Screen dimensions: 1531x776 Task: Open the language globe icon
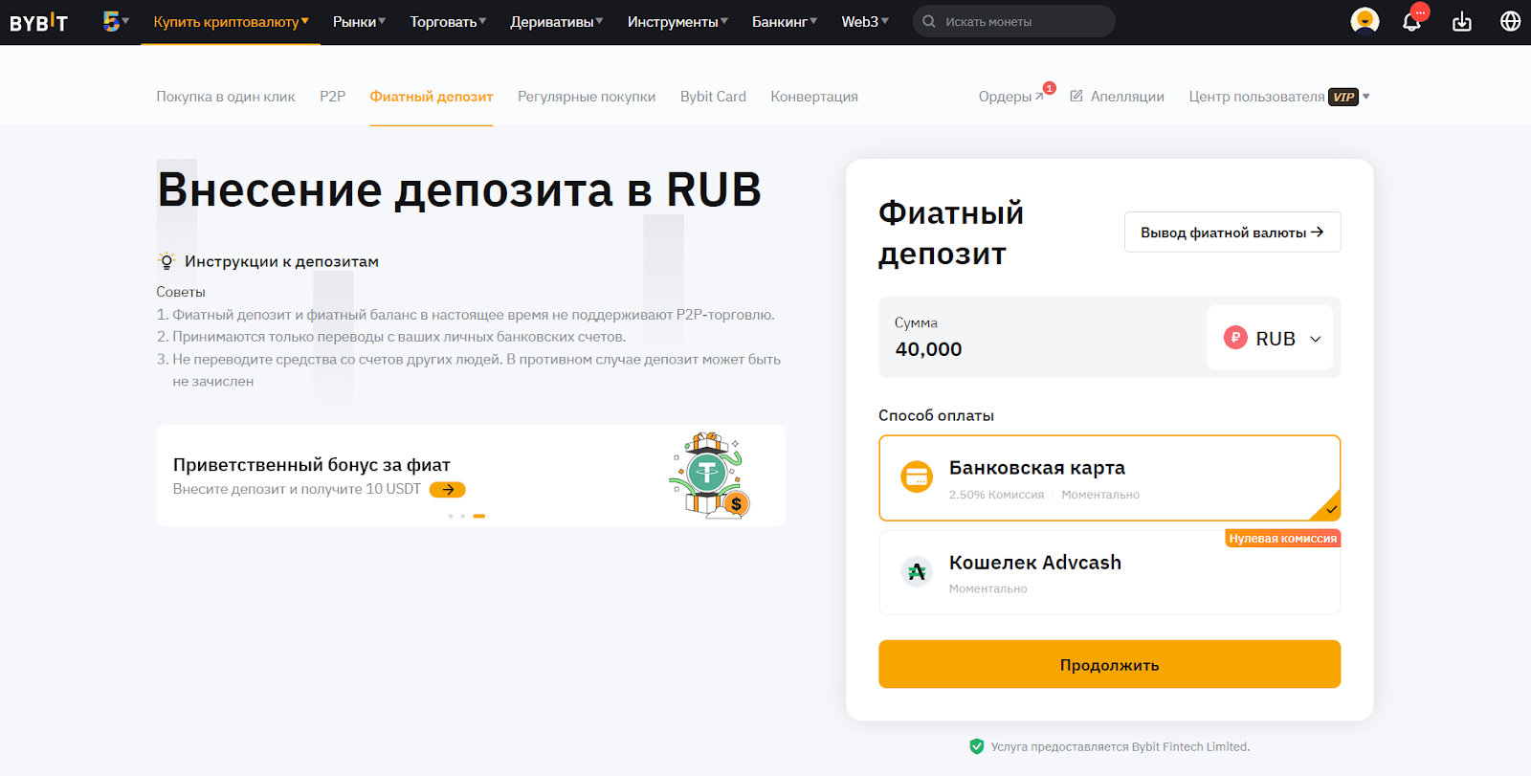tap(1510, 21)
